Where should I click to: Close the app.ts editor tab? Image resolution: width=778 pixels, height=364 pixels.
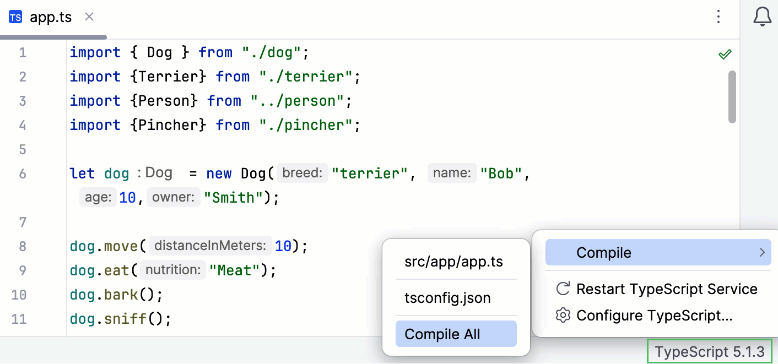(x=89, y=17)
